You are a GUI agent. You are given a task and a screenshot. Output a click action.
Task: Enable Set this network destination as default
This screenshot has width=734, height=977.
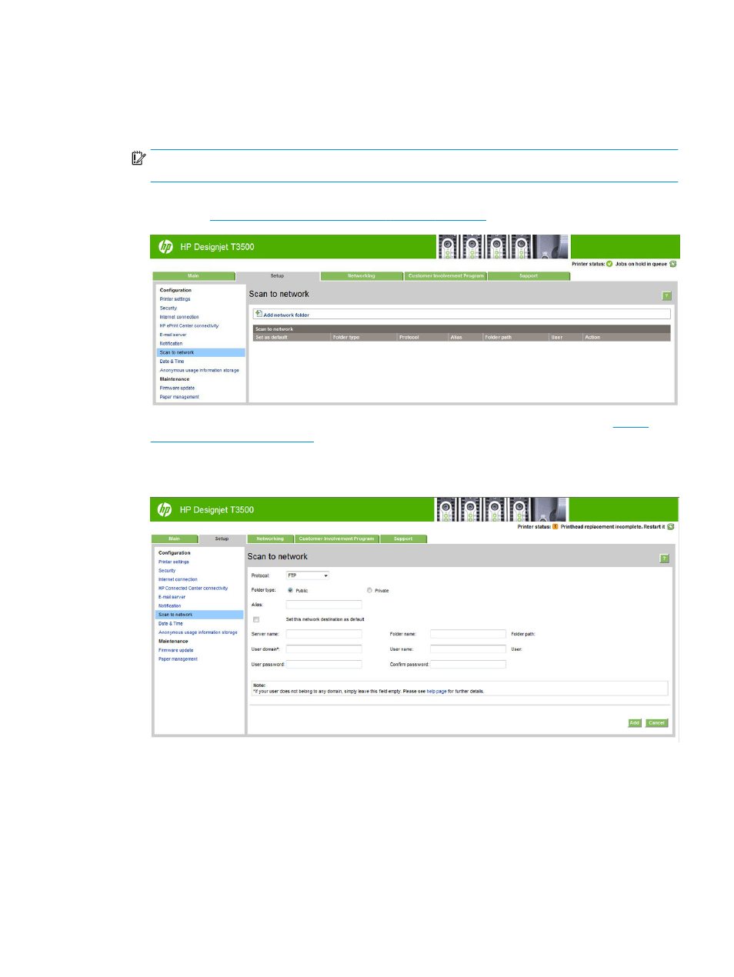point(256,619)
